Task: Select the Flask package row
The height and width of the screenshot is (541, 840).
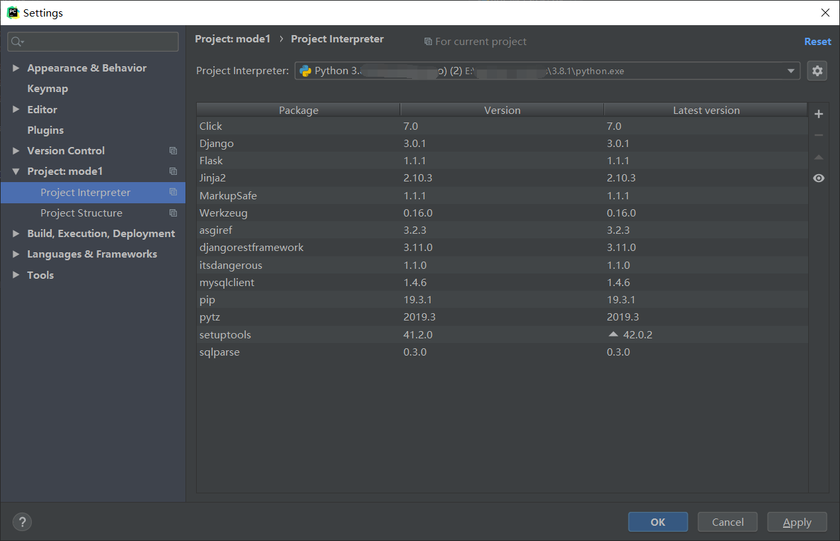Action: [502, 161]
